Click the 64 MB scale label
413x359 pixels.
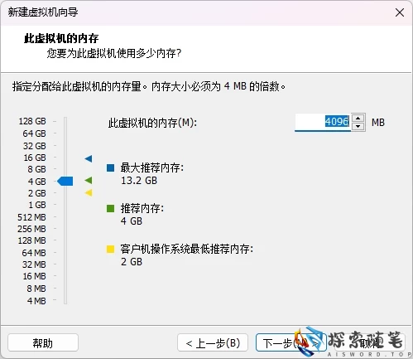click(34, 253)
